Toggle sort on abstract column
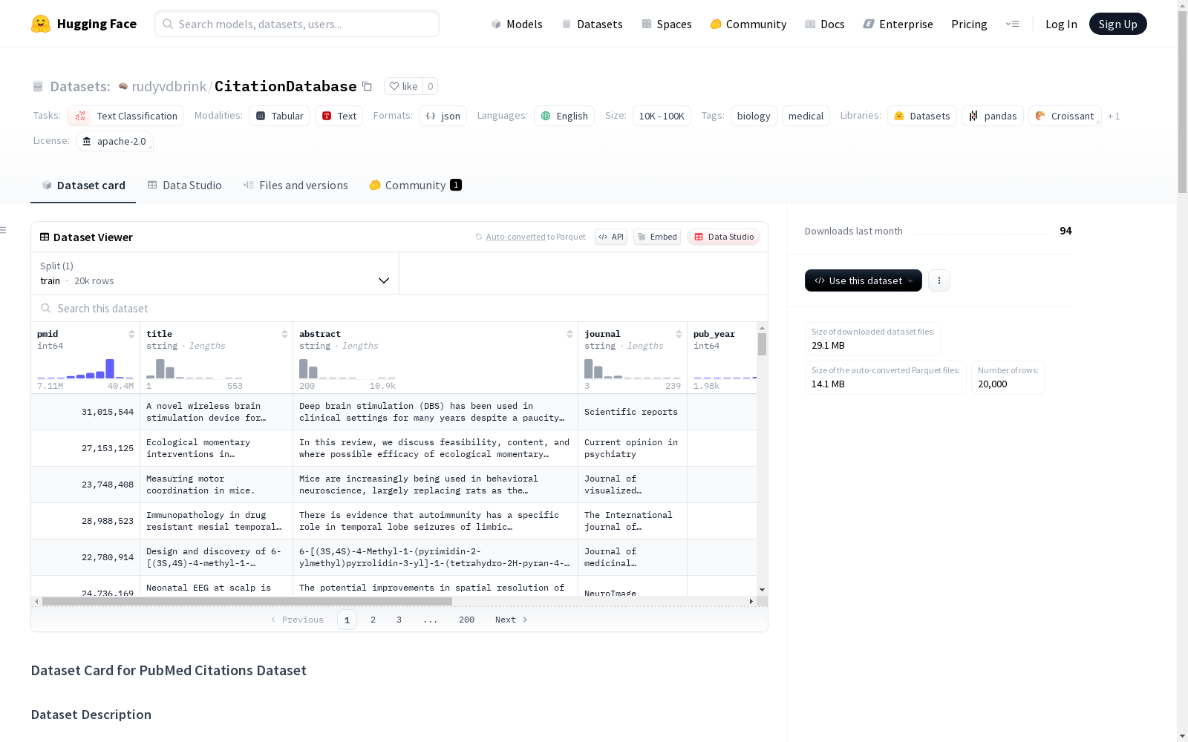 [569, 334]
